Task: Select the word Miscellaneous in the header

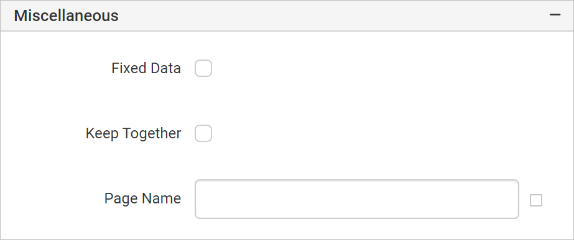Action: 67,16
